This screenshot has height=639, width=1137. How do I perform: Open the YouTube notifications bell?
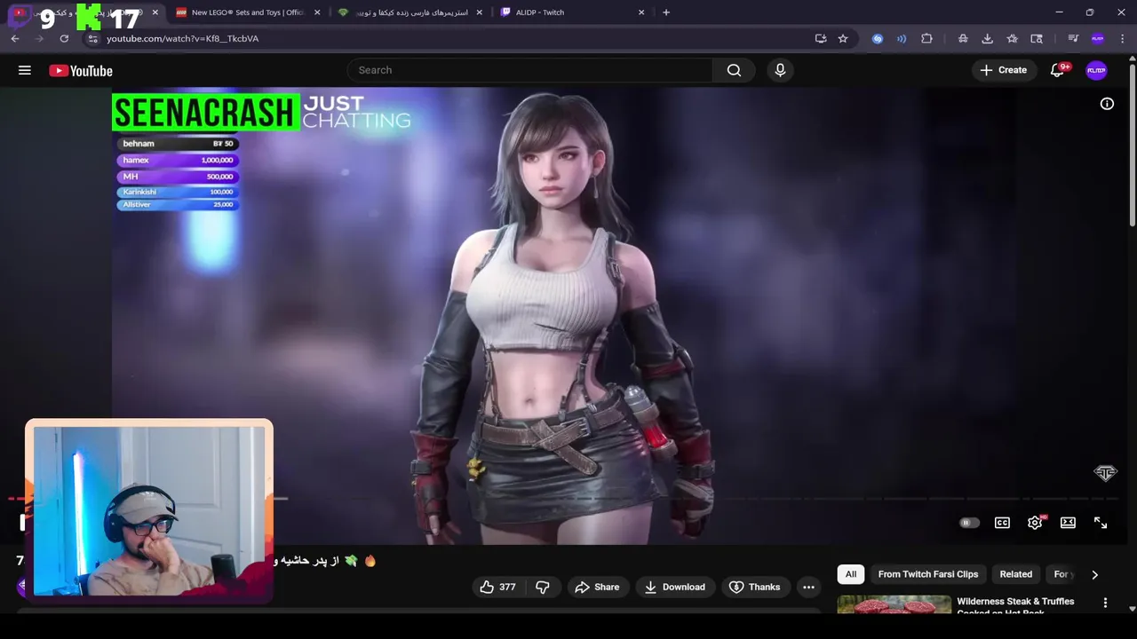(1057, 70)
